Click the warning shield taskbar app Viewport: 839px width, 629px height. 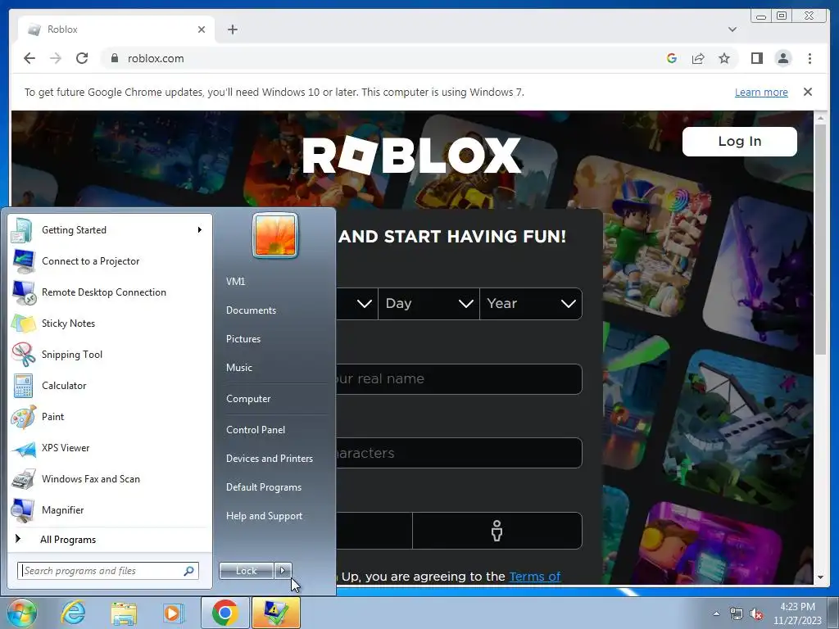tap(275, 613)
